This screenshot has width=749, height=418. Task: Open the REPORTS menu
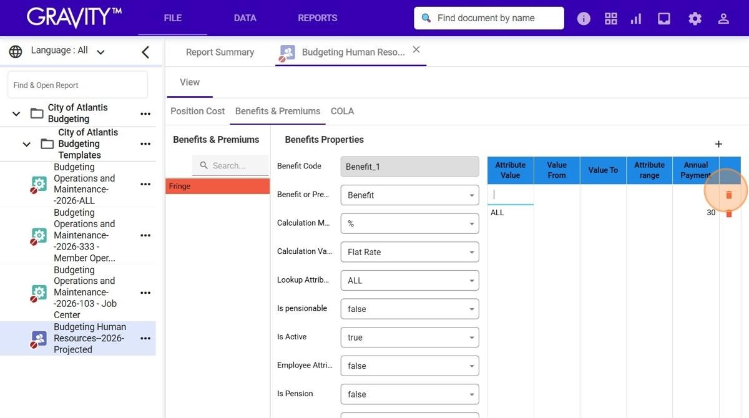[x=317, y=18]
